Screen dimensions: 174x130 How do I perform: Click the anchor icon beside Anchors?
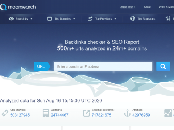[127, 113]
